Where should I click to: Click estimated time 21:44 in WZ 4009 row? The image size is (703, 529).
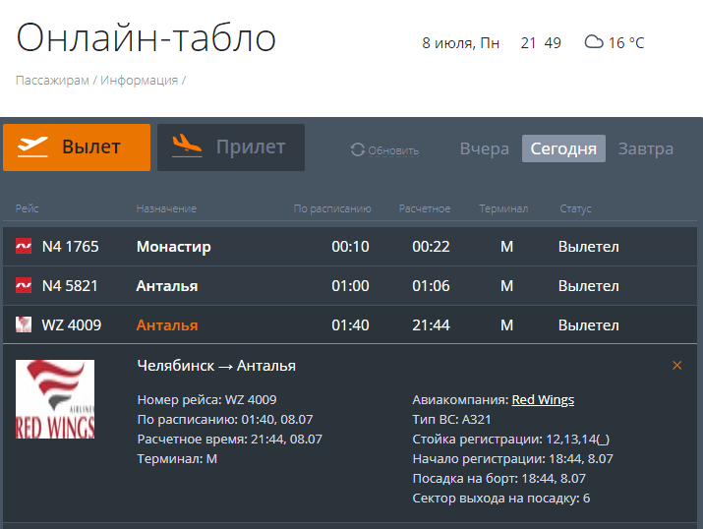click(x=431, y=325)
